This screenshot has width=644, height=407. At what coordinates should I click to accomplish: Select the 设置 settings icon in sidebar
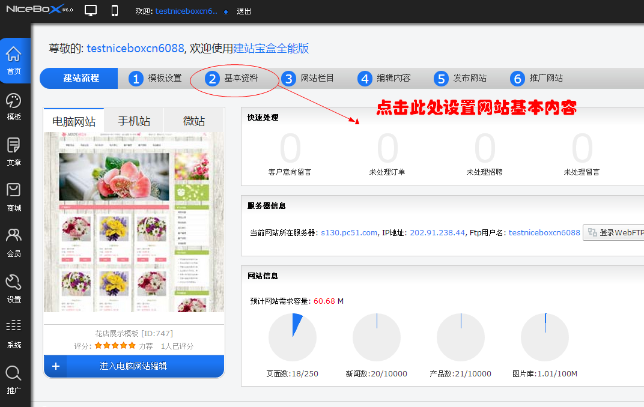coord(14,288)
